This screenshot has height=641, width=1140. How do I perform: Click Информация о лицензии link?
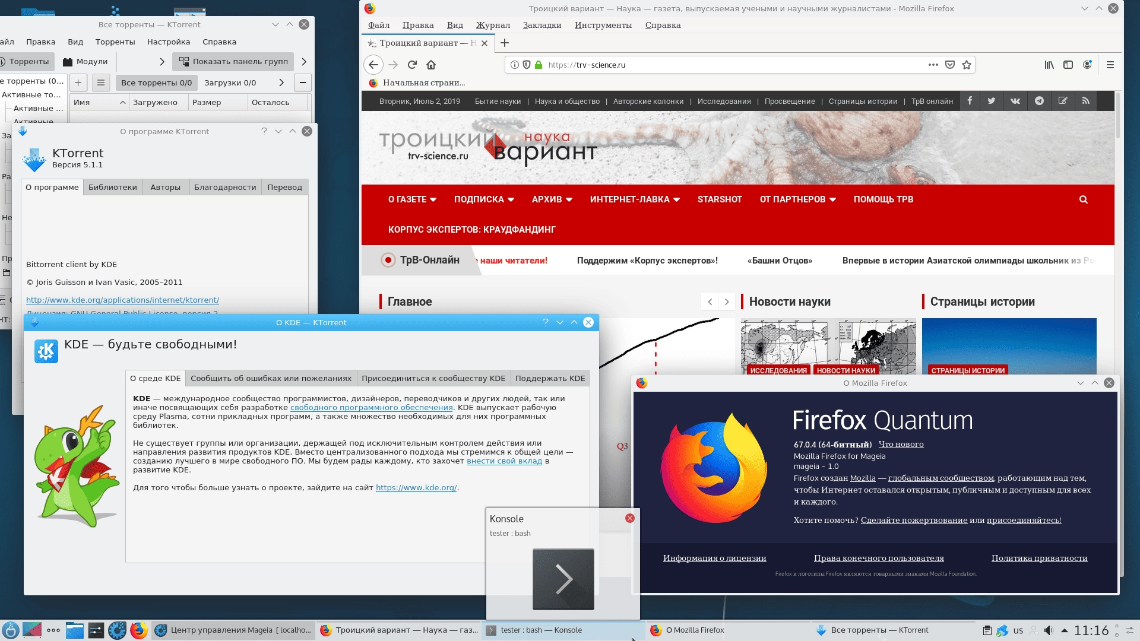(715, 558)
